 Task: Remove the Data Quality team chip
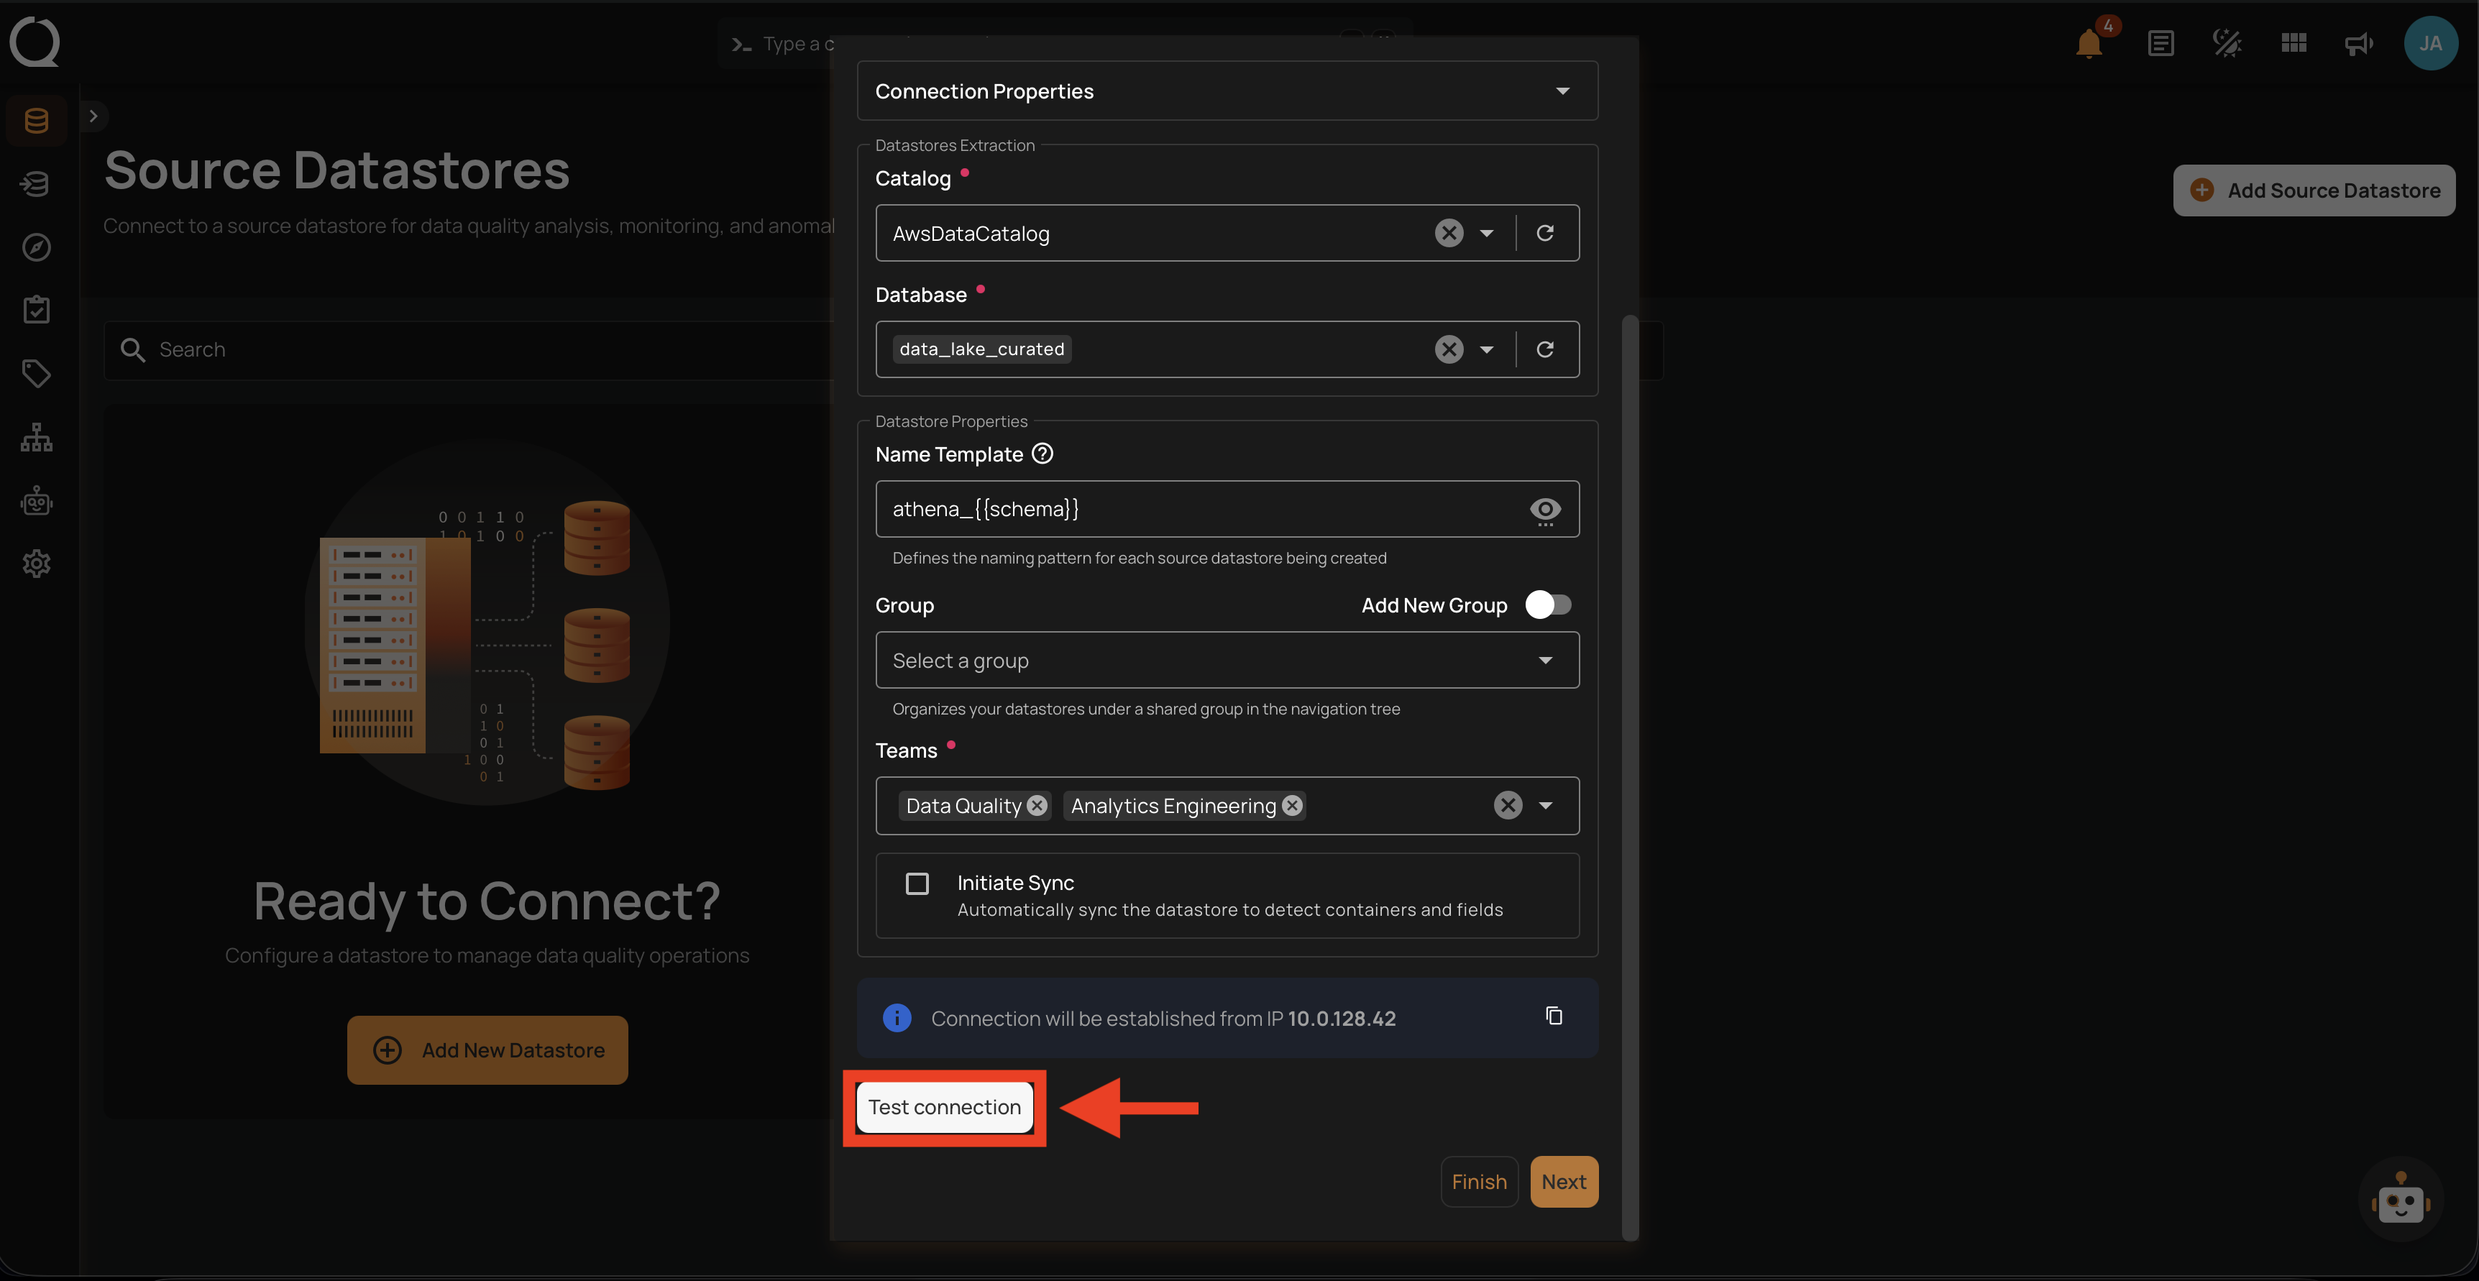1037,806
